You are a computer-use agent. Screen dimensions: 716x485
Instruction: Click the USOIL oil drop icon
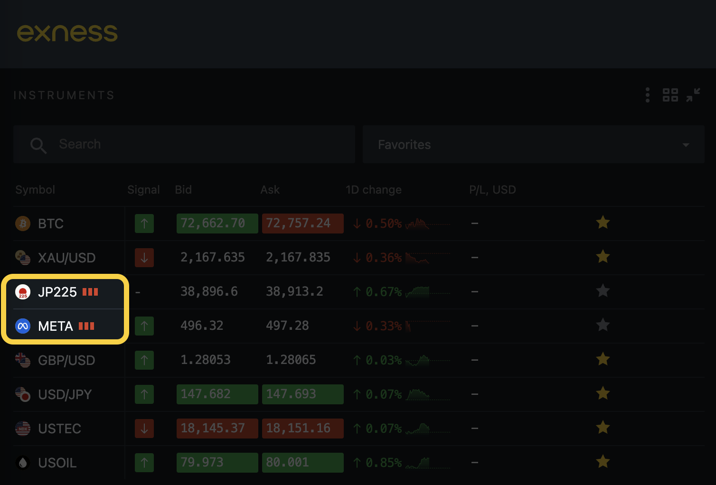pyautogui.click(x=23, y=463)
